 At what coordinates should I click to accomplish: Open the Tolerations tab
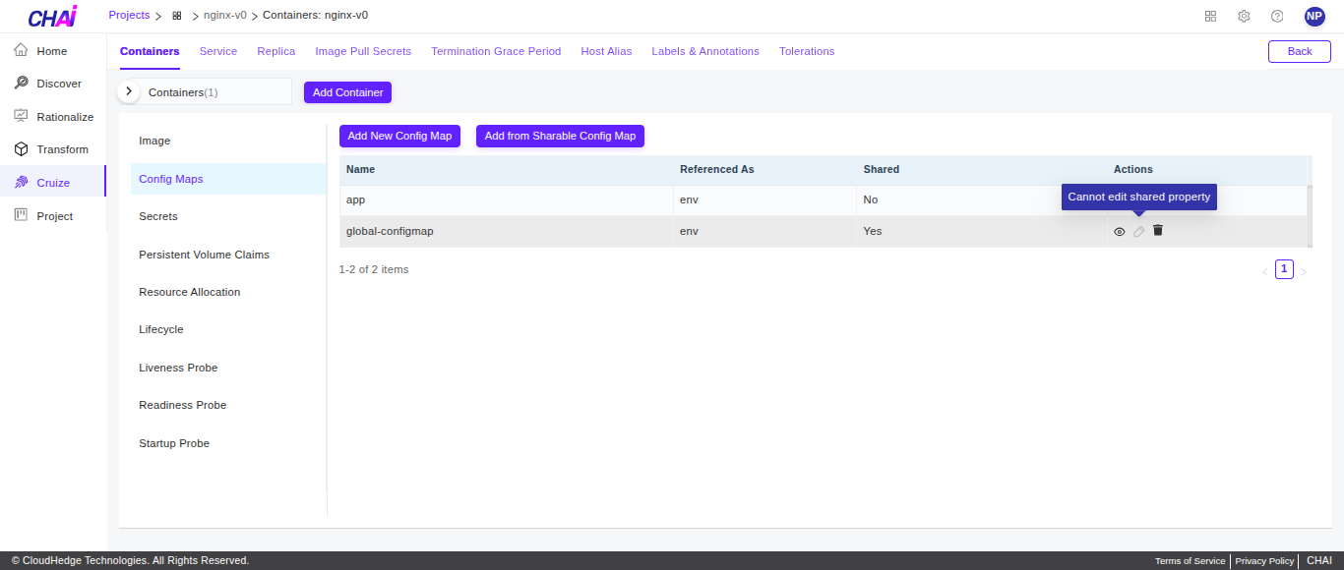(x=806, y=51)
